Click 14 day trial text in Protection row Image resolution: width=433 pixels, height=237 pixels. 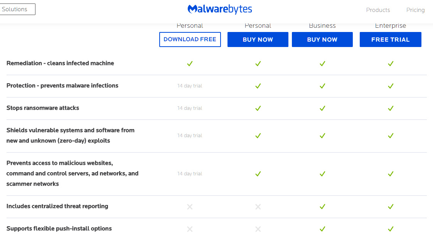coord(190,86)
